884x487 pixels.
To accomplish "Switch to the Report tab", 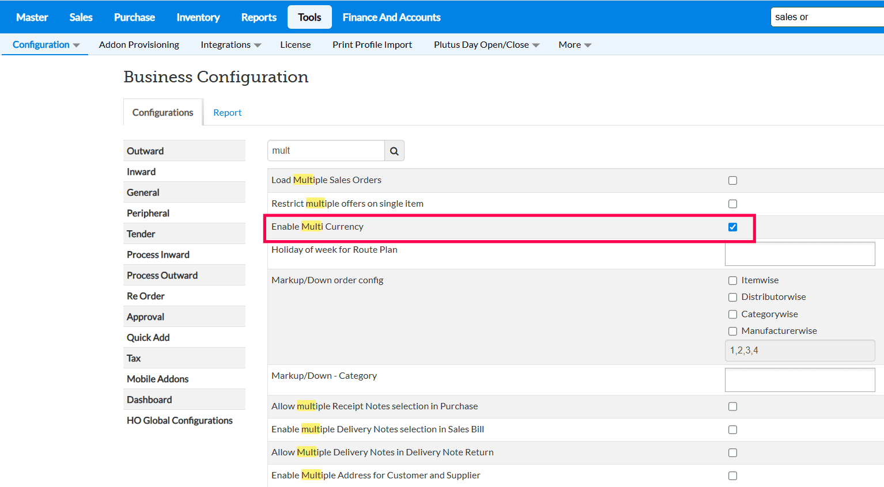I will [227, 113].
